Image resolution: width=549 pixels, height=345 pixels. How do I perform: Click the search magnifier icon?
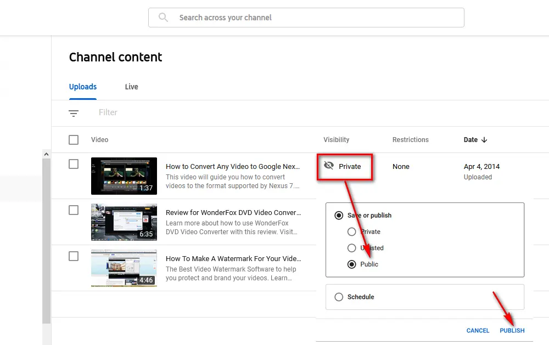point(163,17)
